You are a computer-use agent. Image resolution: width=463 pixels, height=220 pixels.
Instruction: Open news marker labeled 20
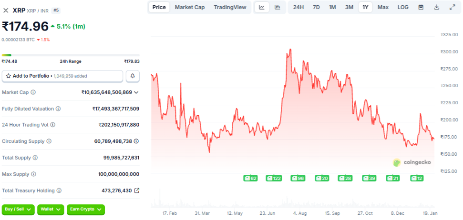[322, 178]
